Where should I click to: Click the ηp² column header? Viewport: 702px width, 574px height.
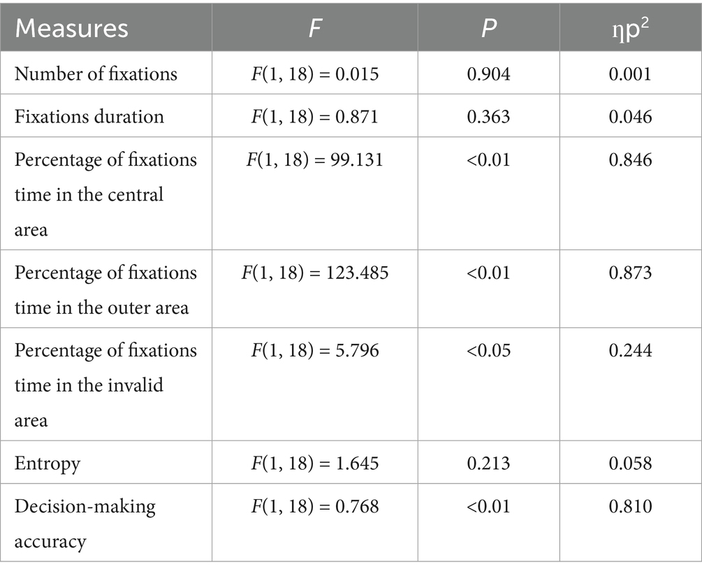[629, 28]
